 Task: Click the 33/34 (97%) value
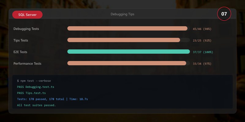tap(202, 64)
